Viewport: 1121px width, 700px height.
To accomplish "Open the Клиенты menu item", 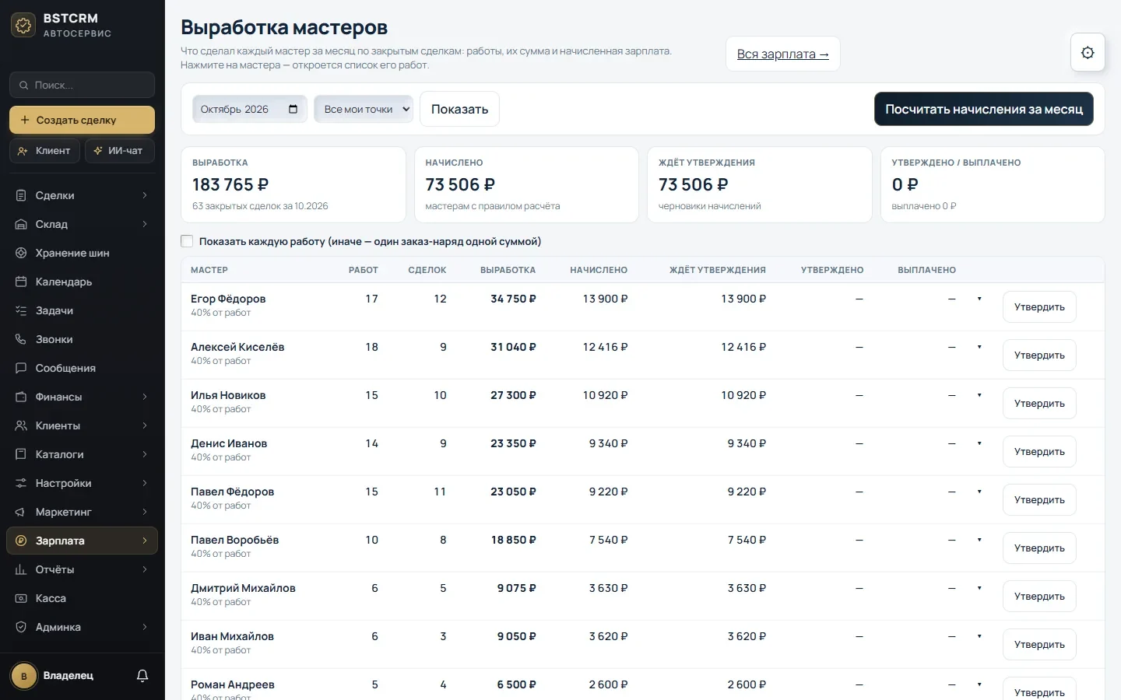I will coord(82,425).
